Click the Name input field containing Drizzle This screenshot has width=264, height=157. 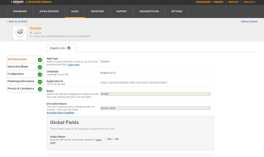point(155,94)
